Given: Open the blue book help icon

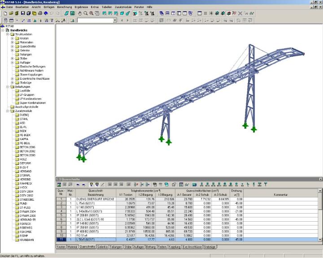Looking at the screenshot, I should click(46, 13).
